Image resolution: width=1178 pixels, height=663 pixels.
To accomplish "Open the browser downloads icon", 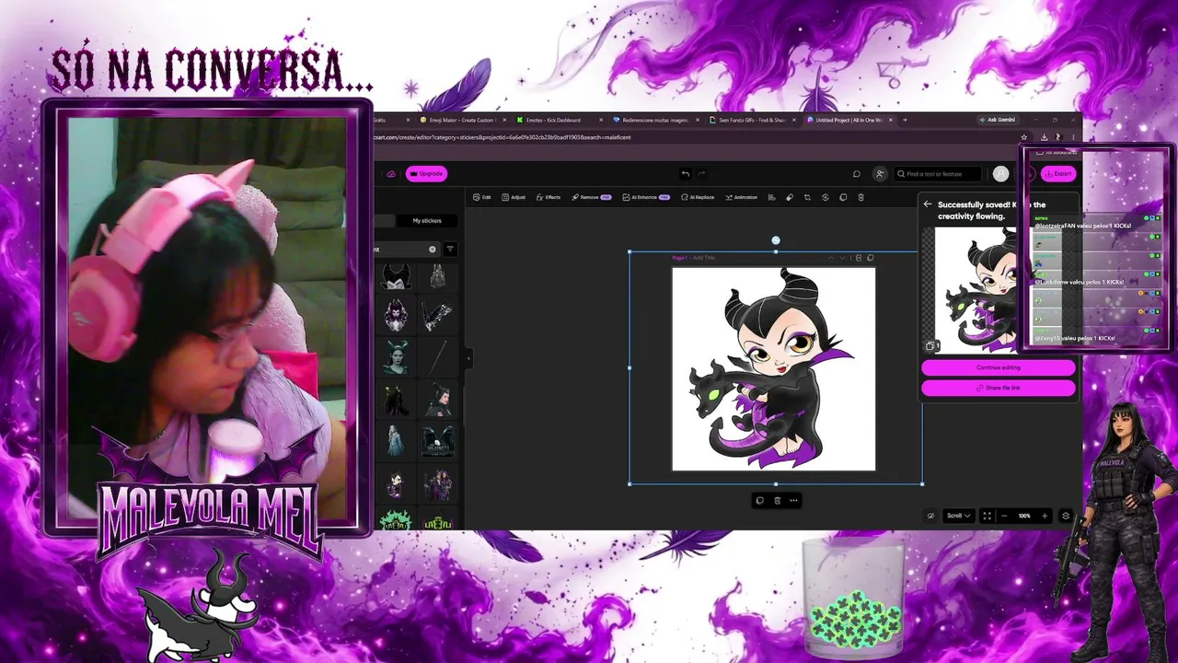I will tap(1045, 137).
